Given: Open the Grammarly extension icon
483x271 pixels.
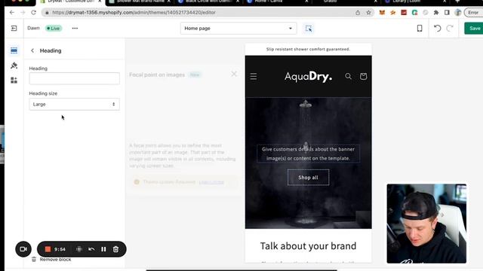Looking at the screenshot, I should [414, 13].
